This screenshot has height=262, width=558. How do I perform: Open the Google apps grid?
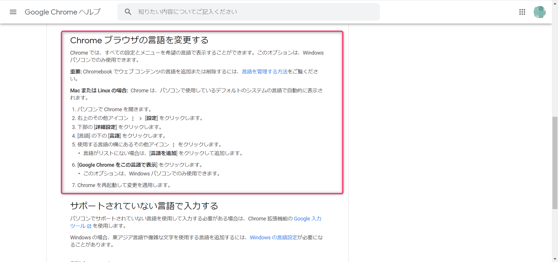[x=522, y=12]
